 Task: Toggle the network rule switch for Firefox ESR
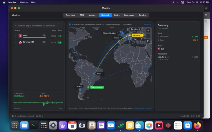[x=59, y=43]
